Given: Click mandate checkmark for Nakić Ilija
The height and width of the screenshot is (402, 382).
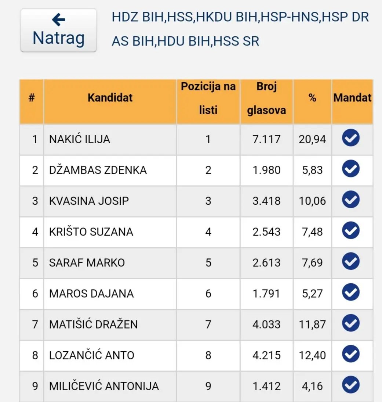Looking at the screenshot, I should (x=350, y=139).
